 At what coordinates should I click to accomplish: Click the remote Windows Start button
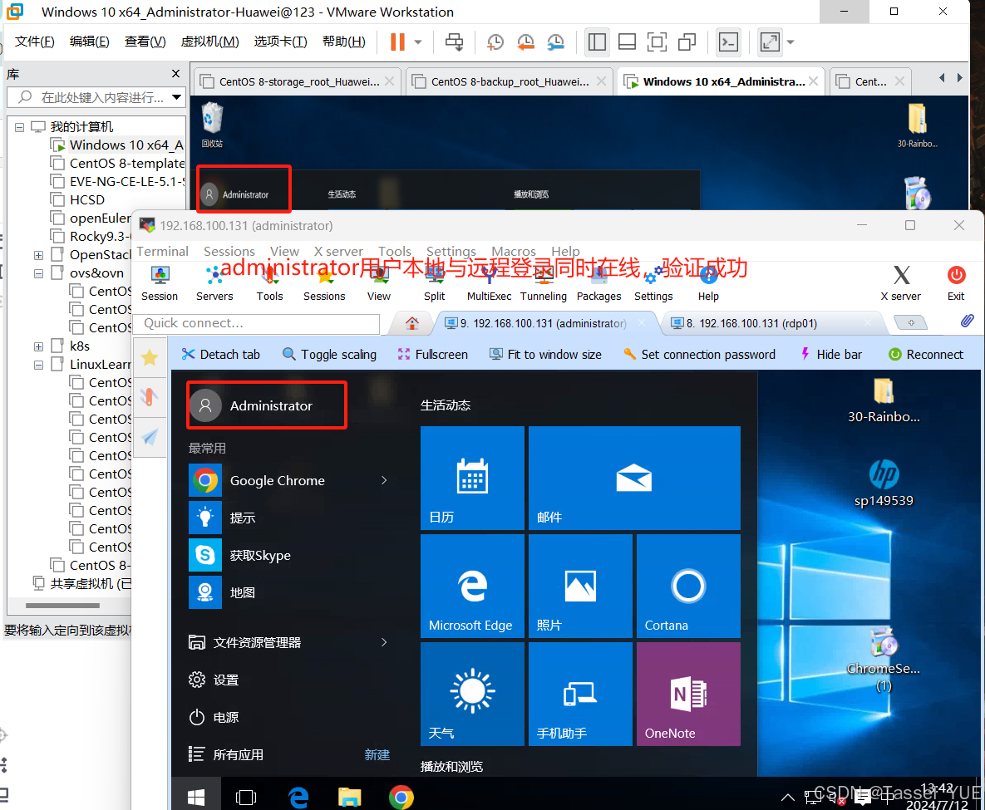click(196, 797)
